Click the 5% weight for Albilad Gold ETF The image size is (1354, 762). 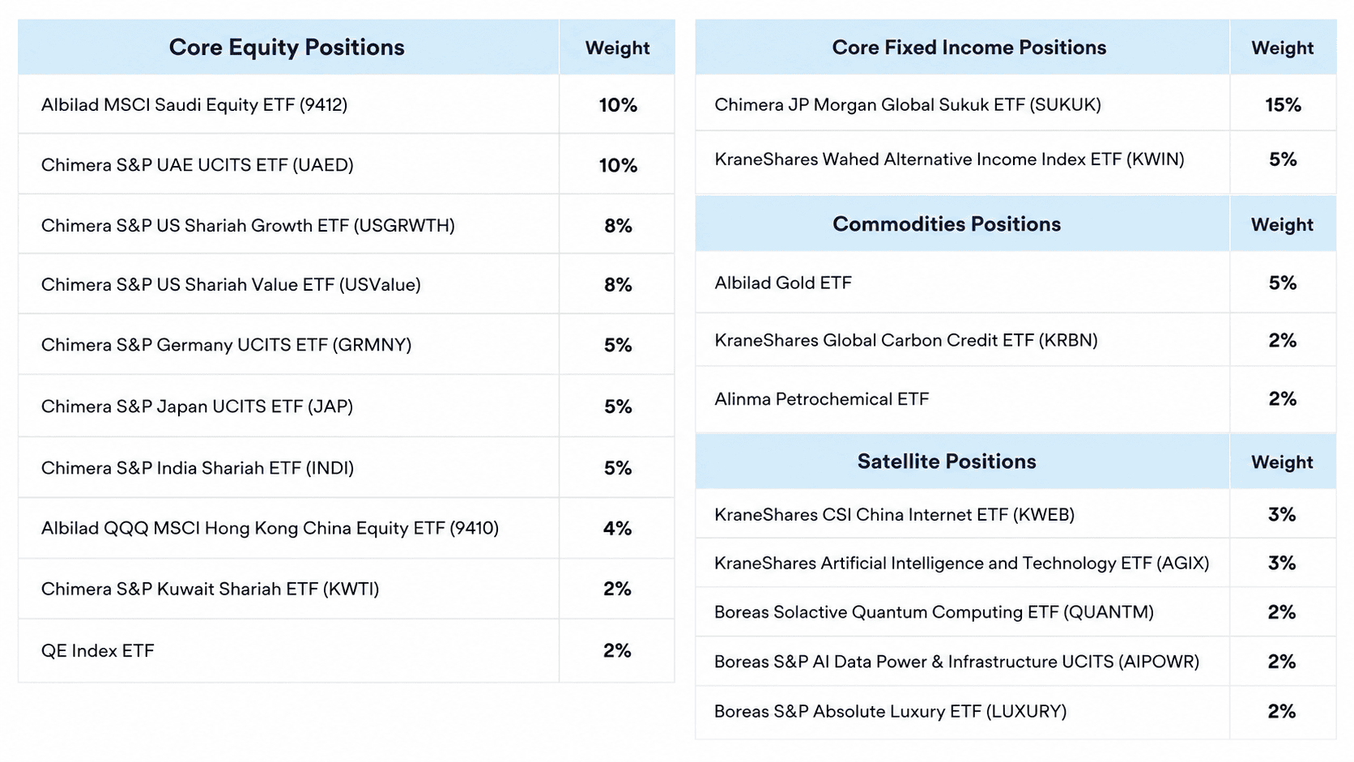click(x=1283, y=283)
